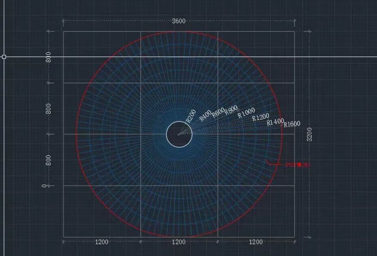Select the right 1200 bottom dimension text
Image resolution: width=377 pixels, height=256 pixels.
(x=256, y=242)
